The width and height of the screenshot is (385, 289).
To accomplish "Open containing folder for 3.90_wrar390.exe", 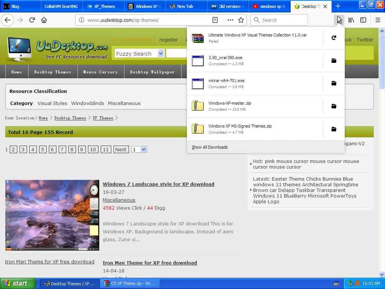I will pos(334,61).
